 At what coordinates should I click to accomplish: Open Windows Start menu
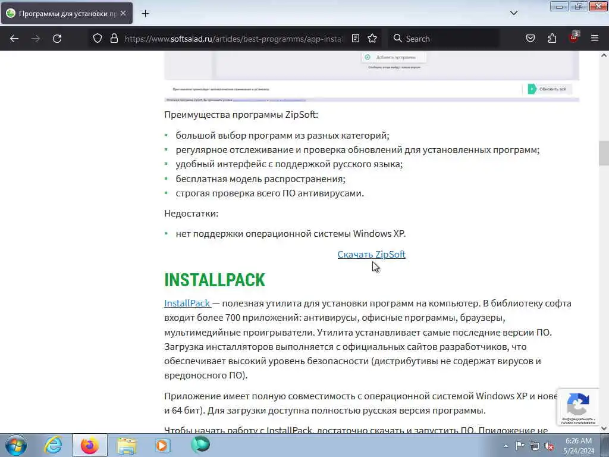tap(16, 445)
